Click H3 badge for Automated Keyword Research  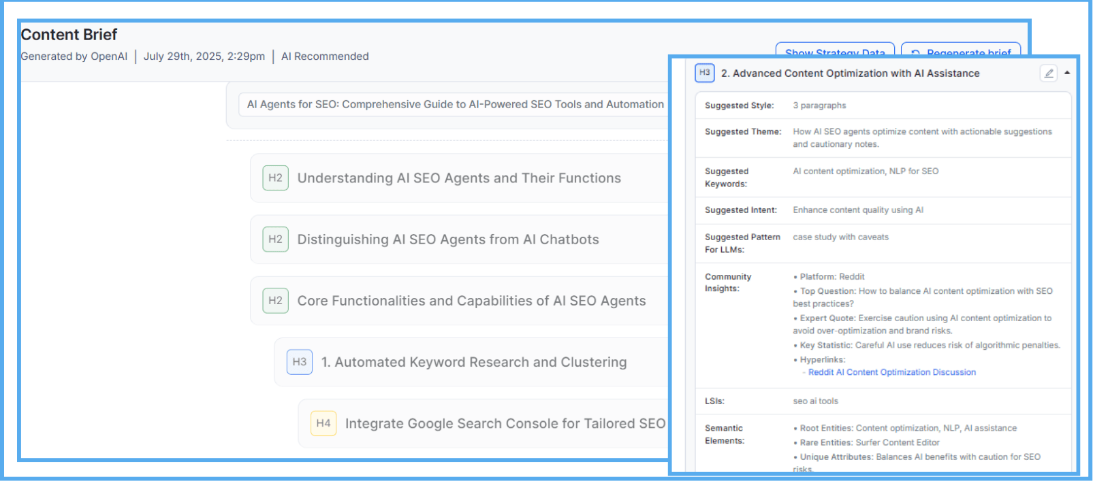(299, 362)
